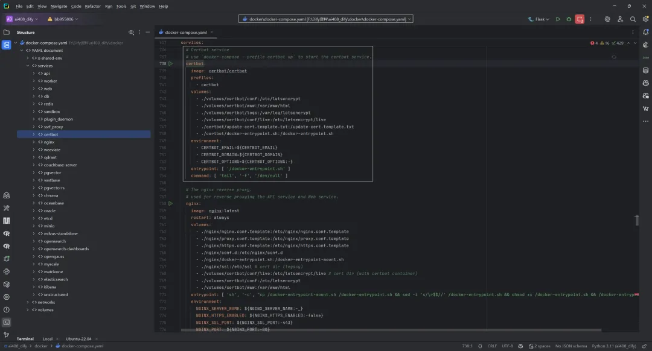Open the Navigate menu

pyautogui.click(x=59, y=6)
